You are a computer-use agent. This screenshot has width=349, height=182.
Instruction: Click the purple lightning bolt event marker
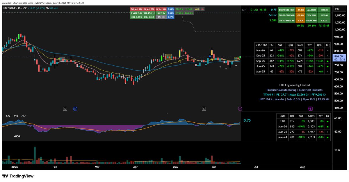tap(240, 109)
